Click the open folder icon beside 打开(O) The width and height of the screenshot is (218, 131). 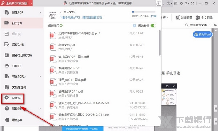pyautogui.click(x=7, y=23)
